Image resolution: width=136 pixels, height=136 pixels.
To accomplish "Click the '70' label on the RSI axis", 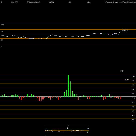I will (2, 31).
